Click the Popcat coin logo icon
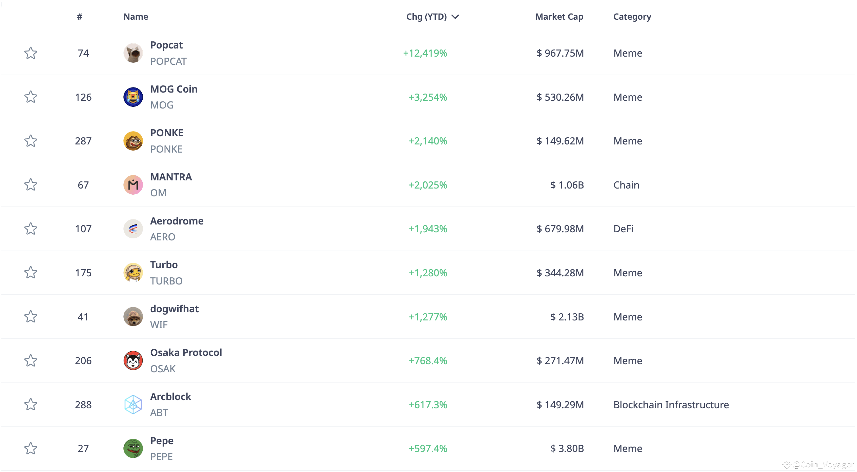This screenshot has height=472, width=857. point(133,53)
